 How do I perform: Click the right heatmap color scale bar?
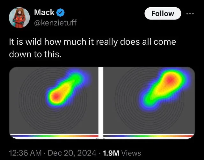click(149, 136)
